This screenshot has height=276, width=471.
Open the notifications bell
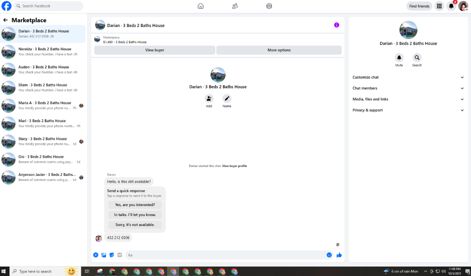point(451,6)
